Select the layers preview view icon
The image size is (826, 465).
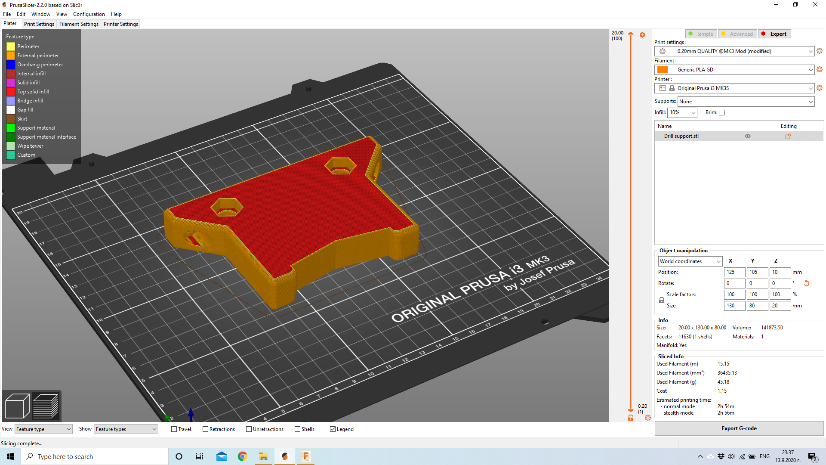pos(46,406)
